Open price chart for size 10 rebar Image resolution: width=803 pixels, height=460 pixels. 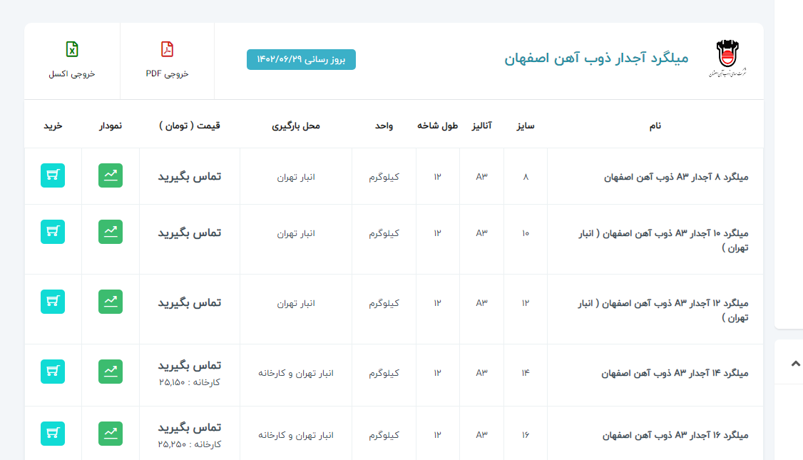[111, 232]
